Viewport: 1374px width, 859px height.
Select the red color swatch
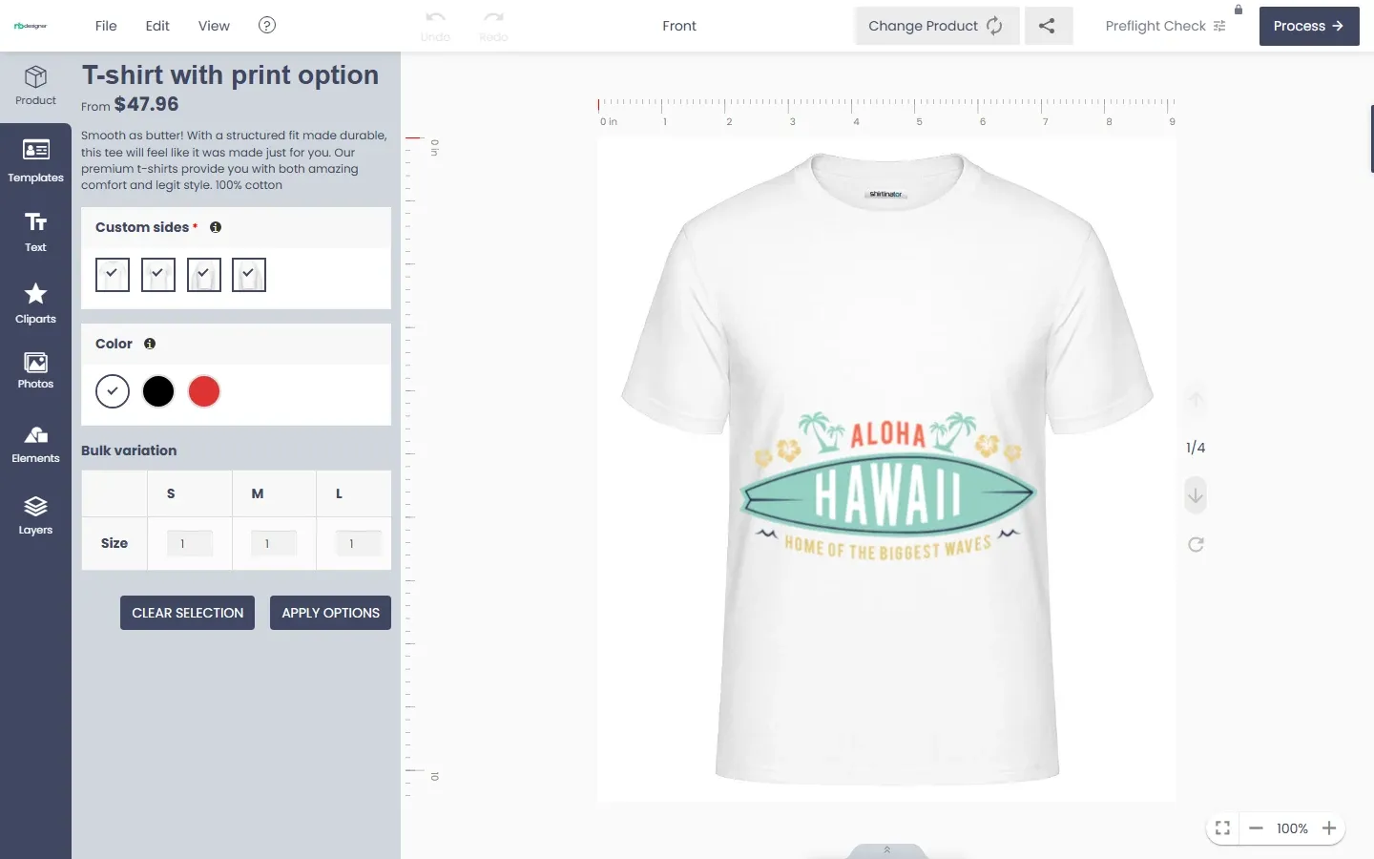click(204, 391)
